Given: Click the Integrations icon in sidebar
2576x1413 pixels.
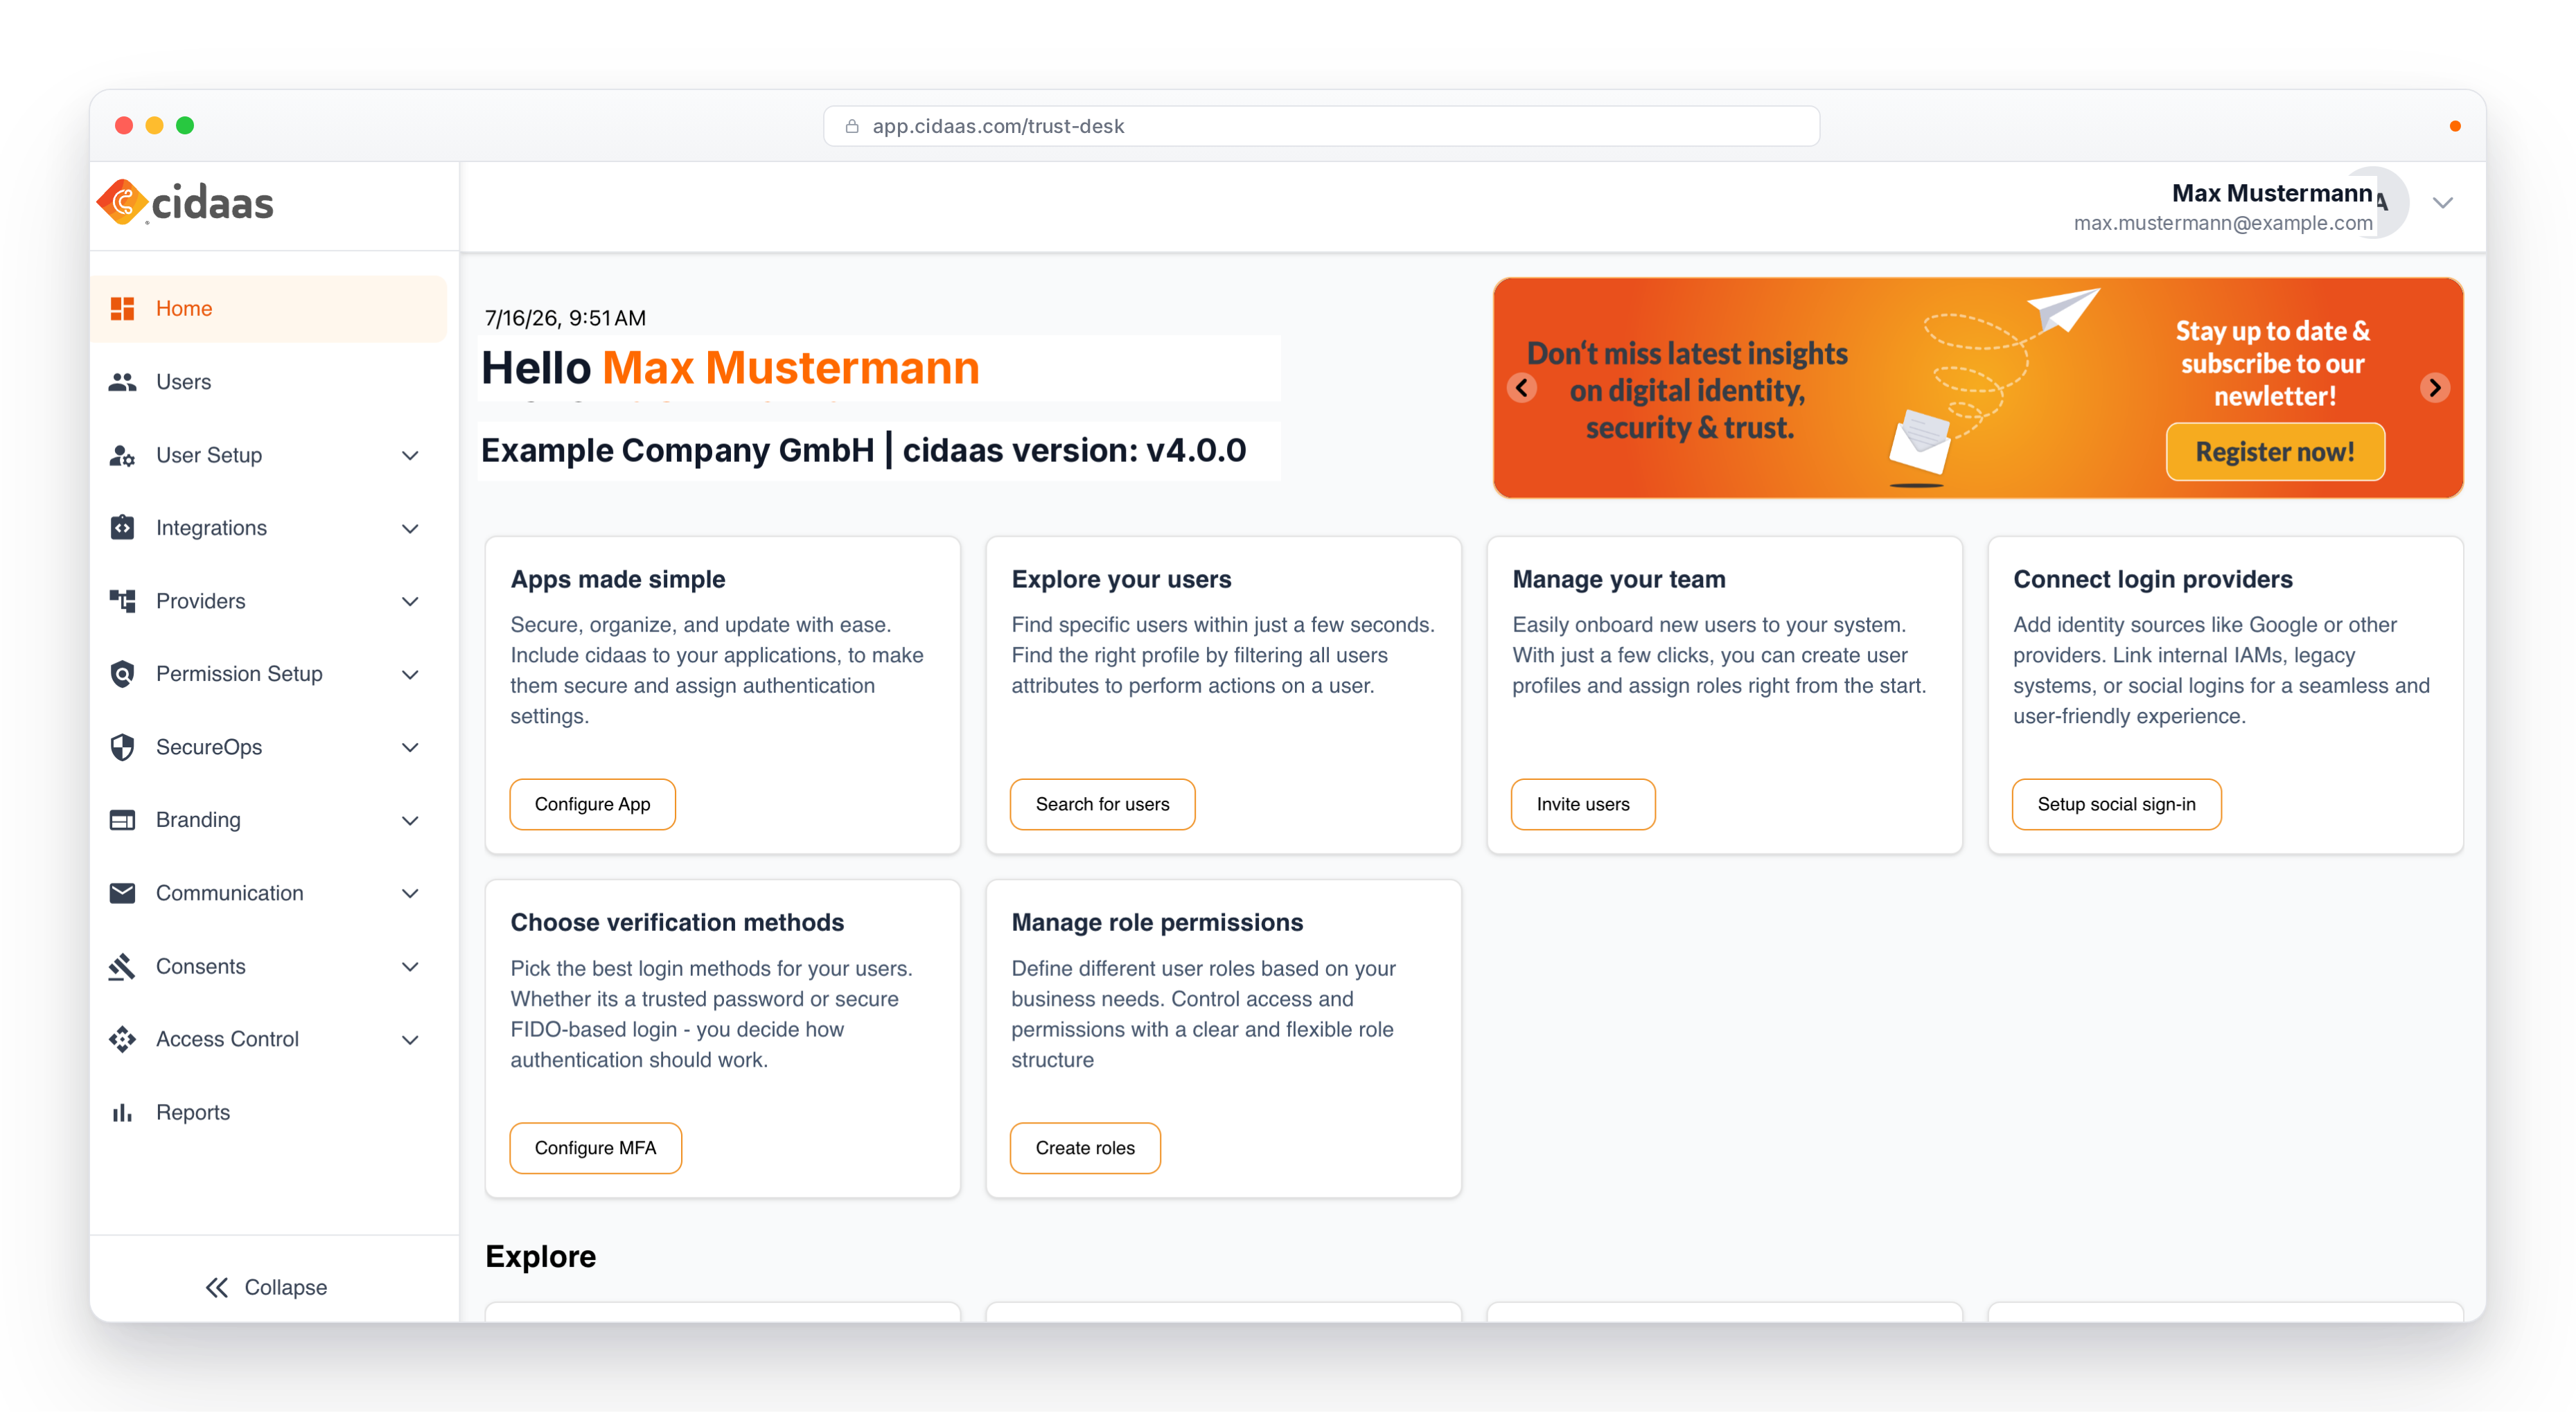Looking at the screenshot, I should tap(122, 528).
